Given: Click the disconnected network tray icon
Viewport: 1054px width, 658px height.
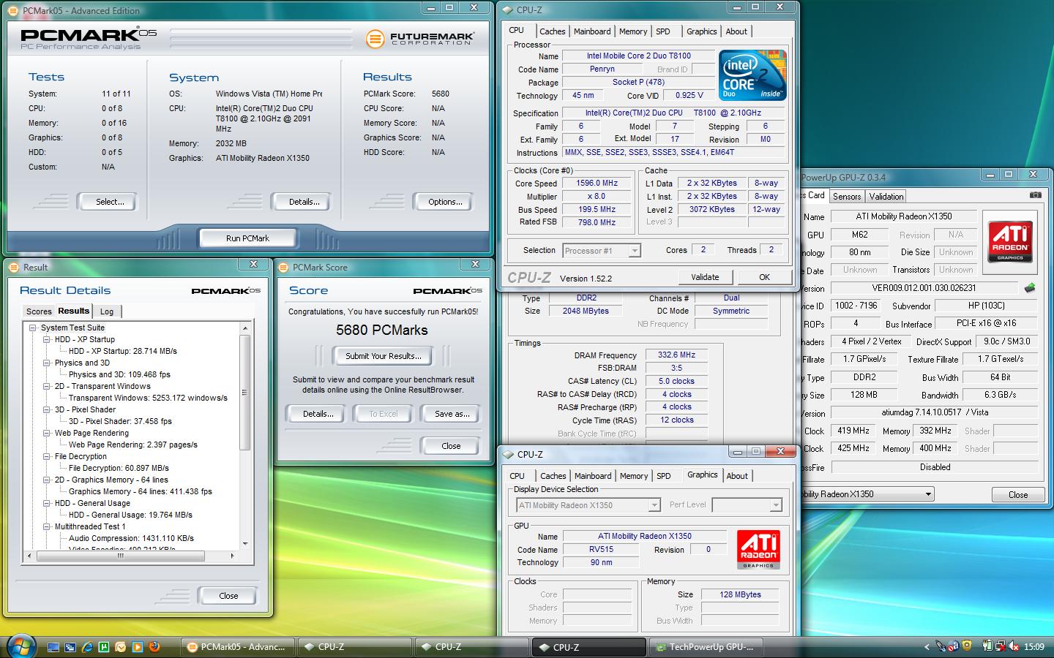Looking at the screenshot, I should point(1001,646).
